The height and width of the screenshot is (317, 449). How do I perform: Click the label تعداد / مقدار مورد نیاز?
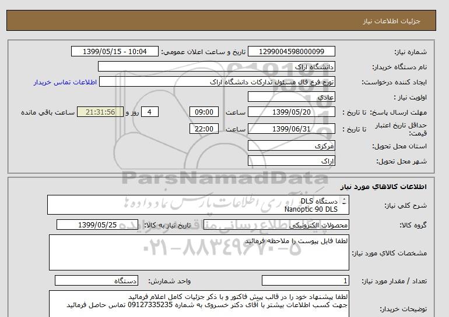394,282
